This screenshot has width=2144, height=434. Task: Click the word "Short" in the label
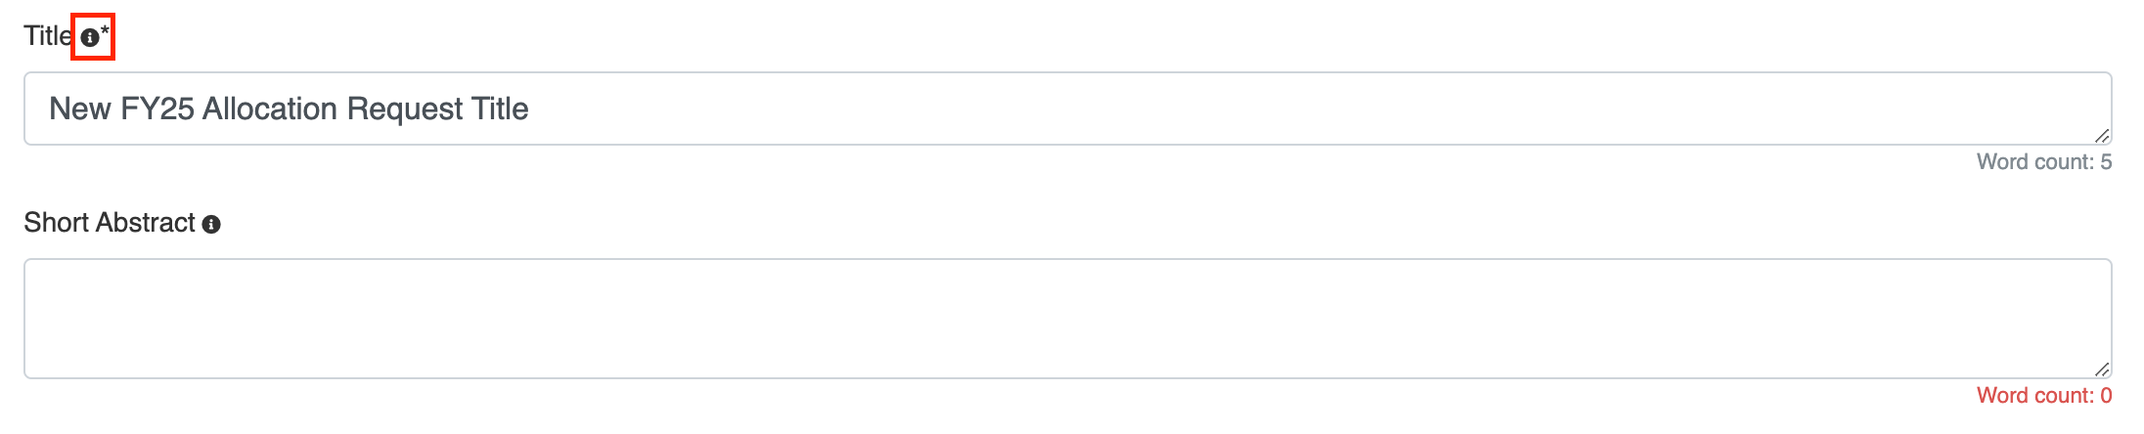pos(57,223)
